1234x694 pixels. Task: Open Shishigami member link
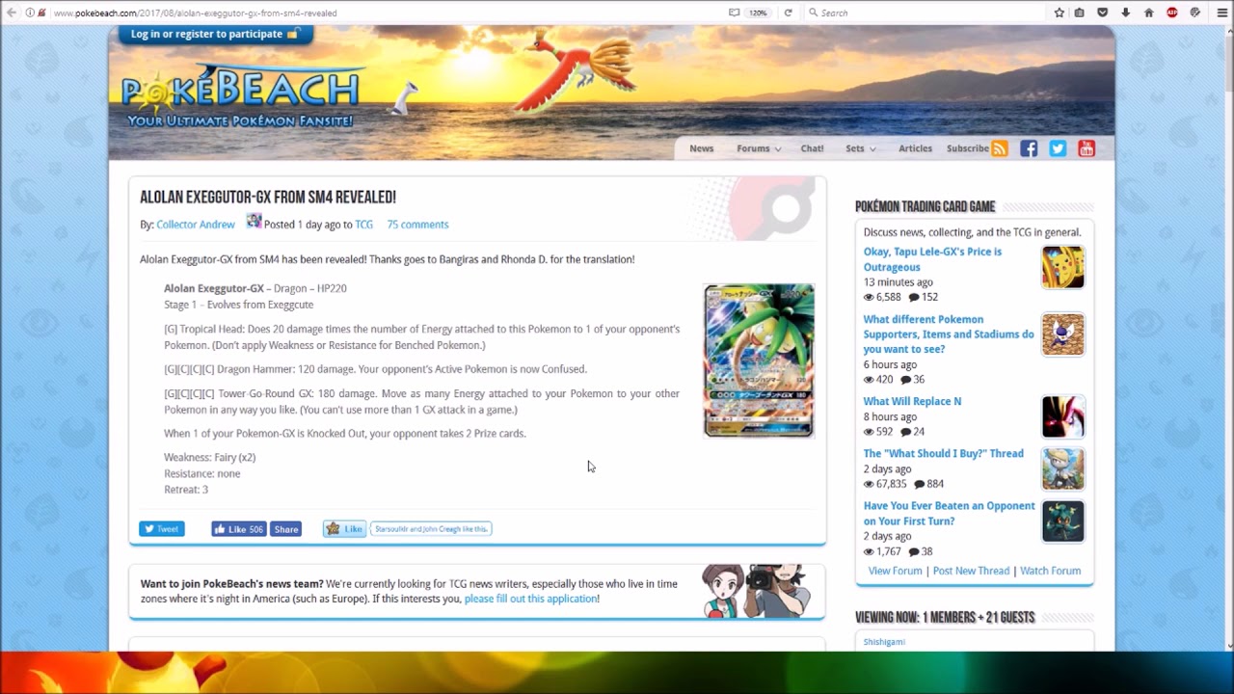pos(884,642)
